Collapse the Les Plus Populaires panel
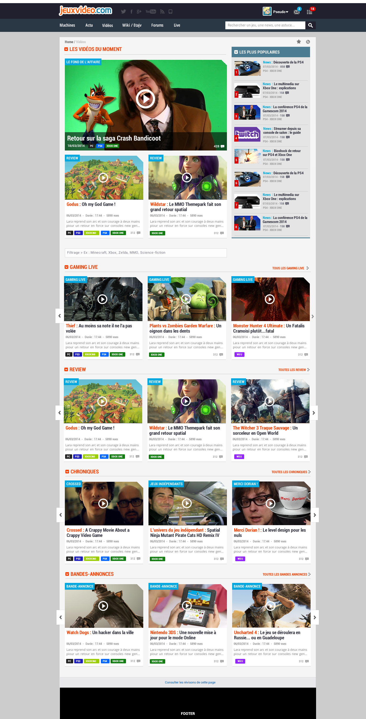The height and width of the screenshot is (719, 366). [236, 52]
